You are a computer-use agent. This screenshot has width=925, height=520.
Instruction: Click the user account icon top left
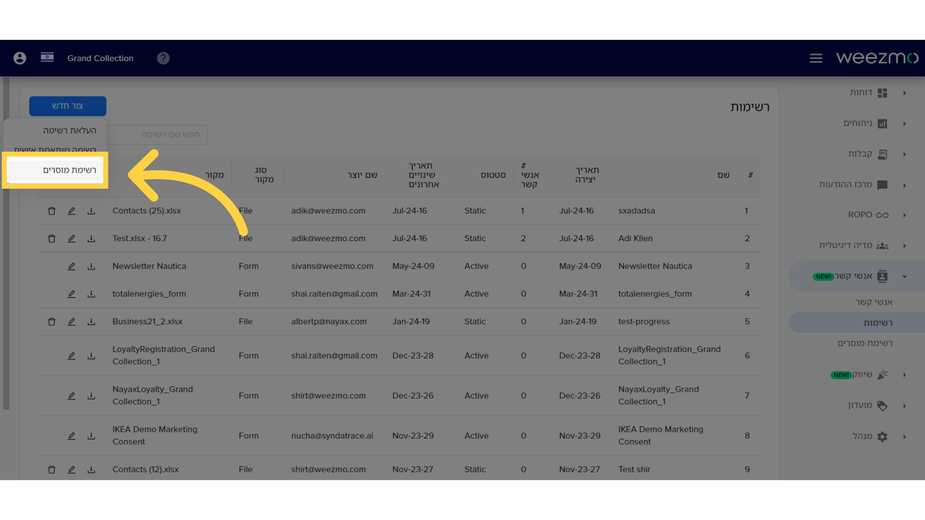pos(20,58)
